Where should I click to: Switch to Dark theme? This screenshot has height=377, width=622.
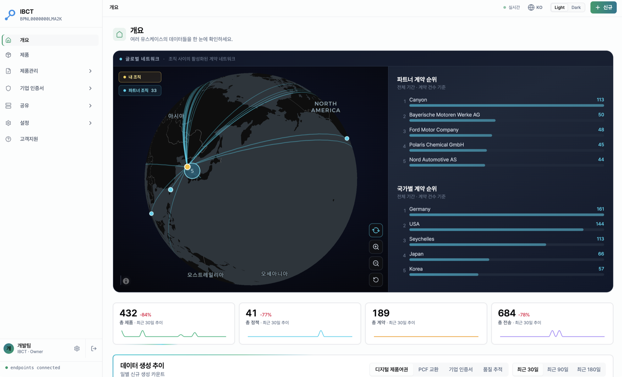coord(576,7)
